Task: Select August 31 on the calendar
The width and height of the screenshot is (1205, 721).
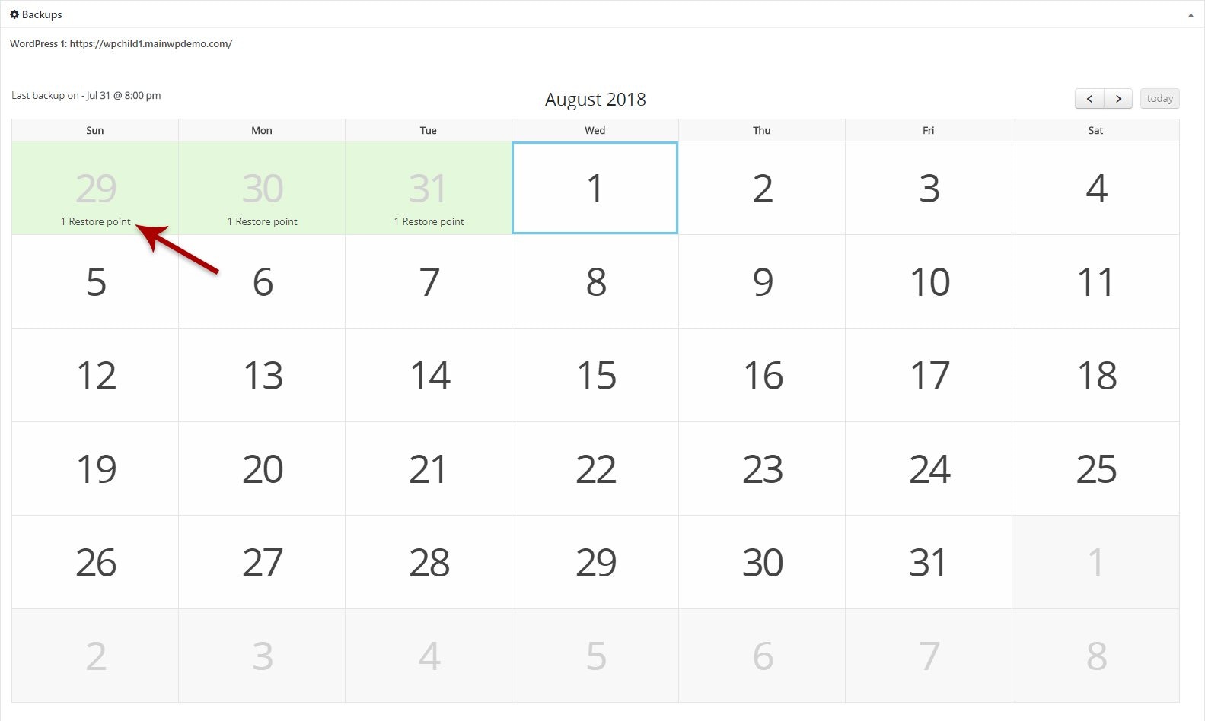Action: click(928, 561)
